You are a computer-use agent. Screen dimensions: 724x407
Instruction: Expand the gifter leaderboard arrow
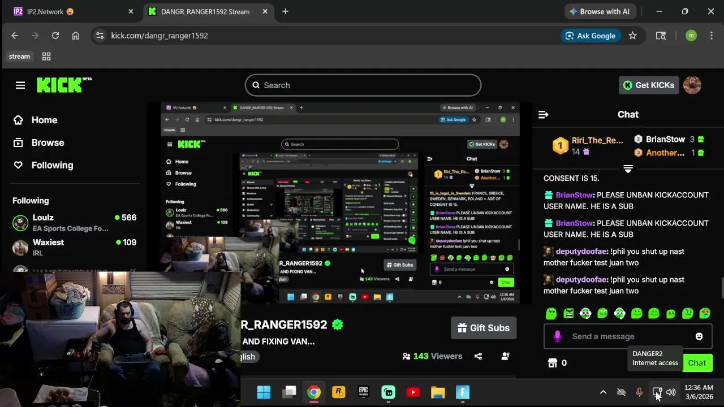[x=628, y=168]
